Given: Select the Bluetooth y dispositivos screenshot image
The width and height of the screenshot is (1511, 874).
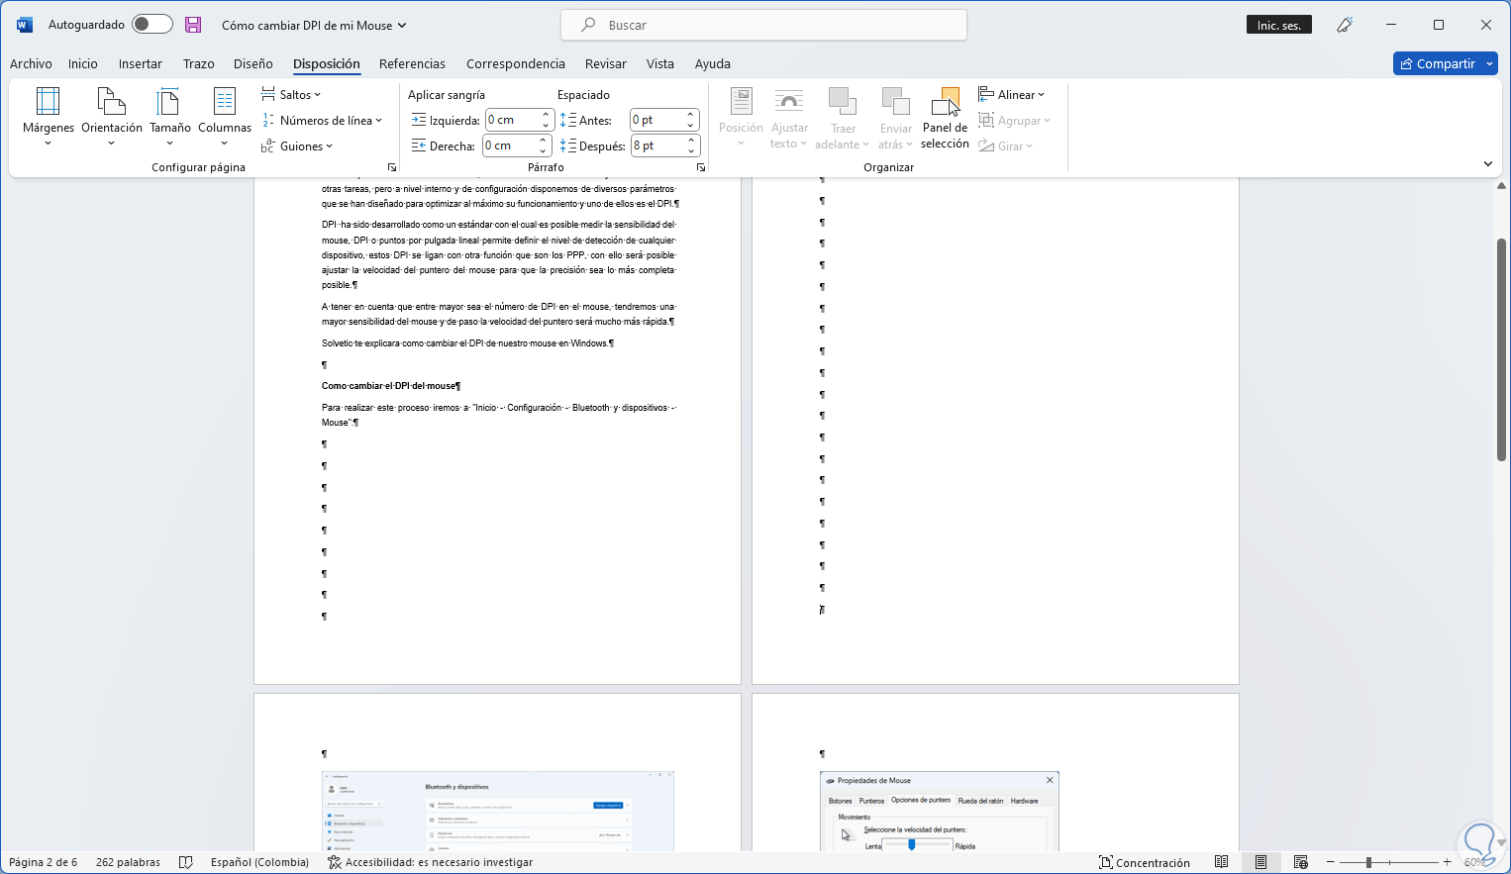Looking at the screenshot, I should [x=498, y=811].
